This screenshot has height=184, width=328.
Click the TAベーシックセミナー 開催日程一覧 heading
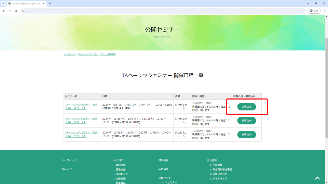tap(163, 75)
